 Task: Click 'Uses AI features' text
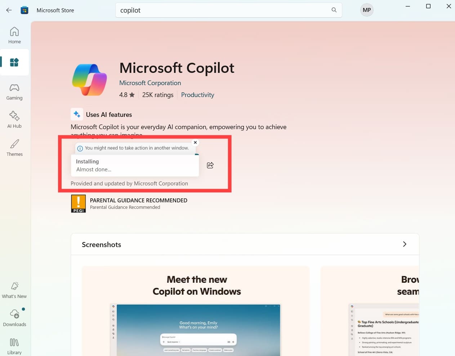coord(109,115)
